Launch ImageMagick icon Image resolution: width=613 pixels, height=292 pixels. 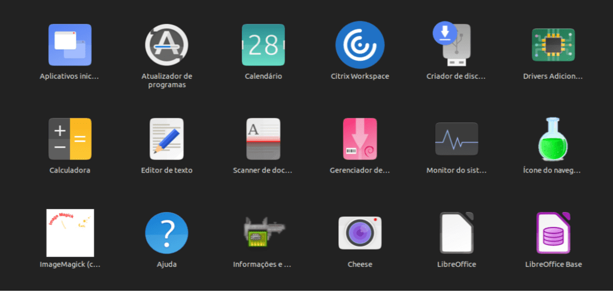(70, 233)
